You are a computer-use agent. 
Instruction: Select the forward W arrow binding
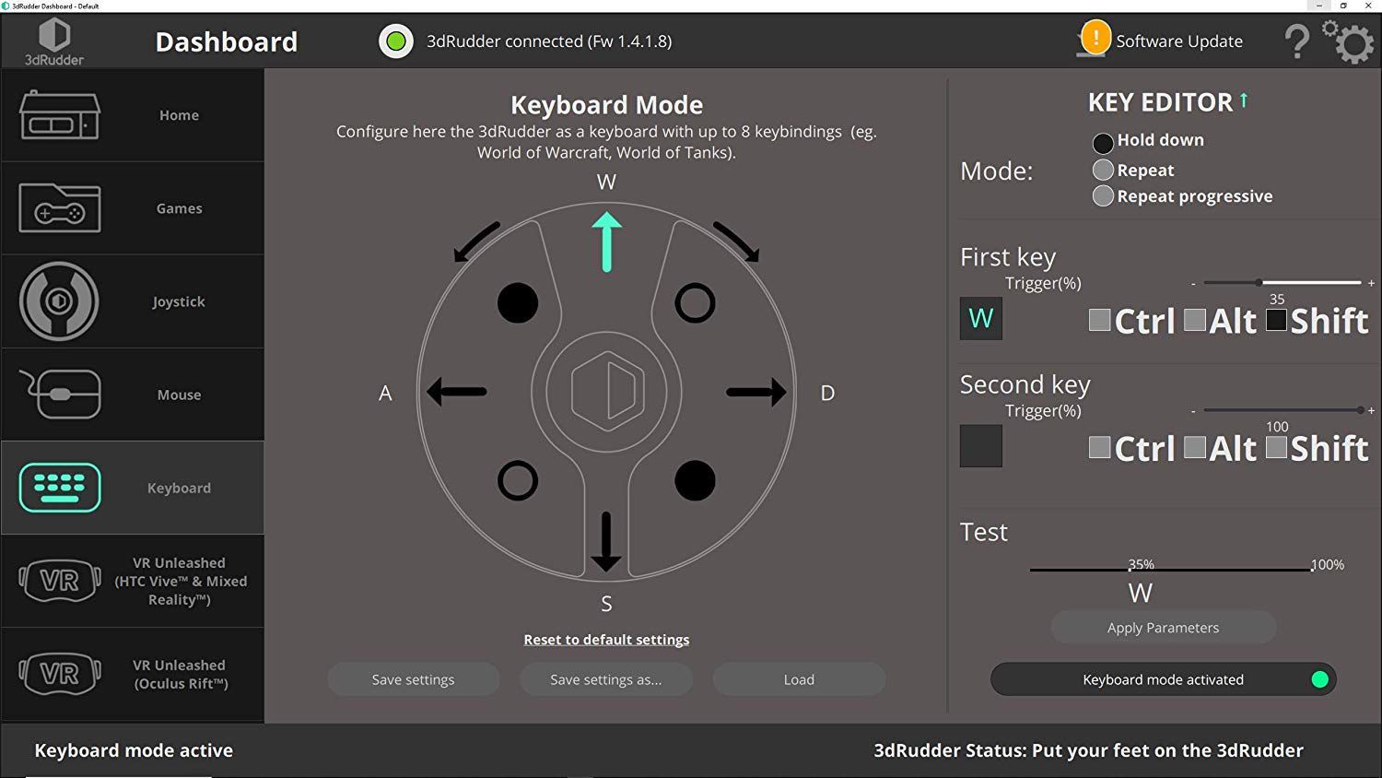click(x=606, y=242)
